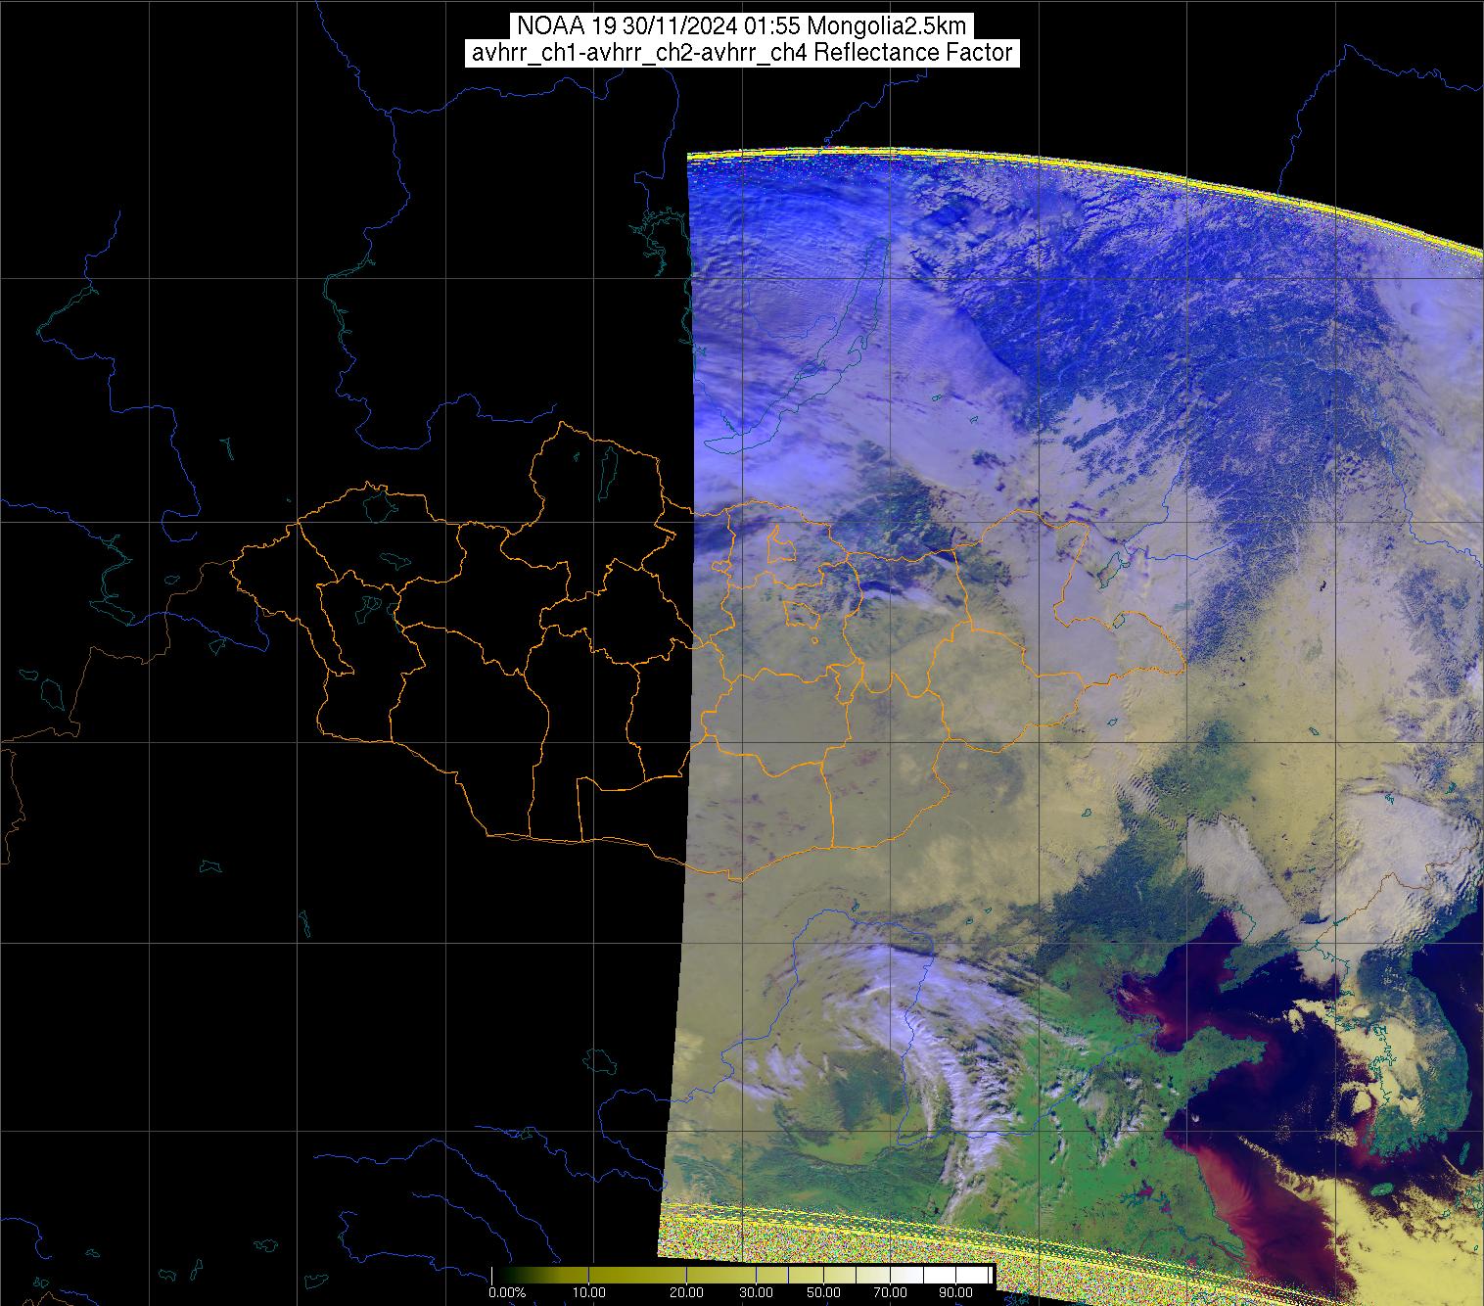Image resolution: width=1484 pixels, height=1306 pixels.
Task: Click the reflectance color scale bar
Action: 742,1275
